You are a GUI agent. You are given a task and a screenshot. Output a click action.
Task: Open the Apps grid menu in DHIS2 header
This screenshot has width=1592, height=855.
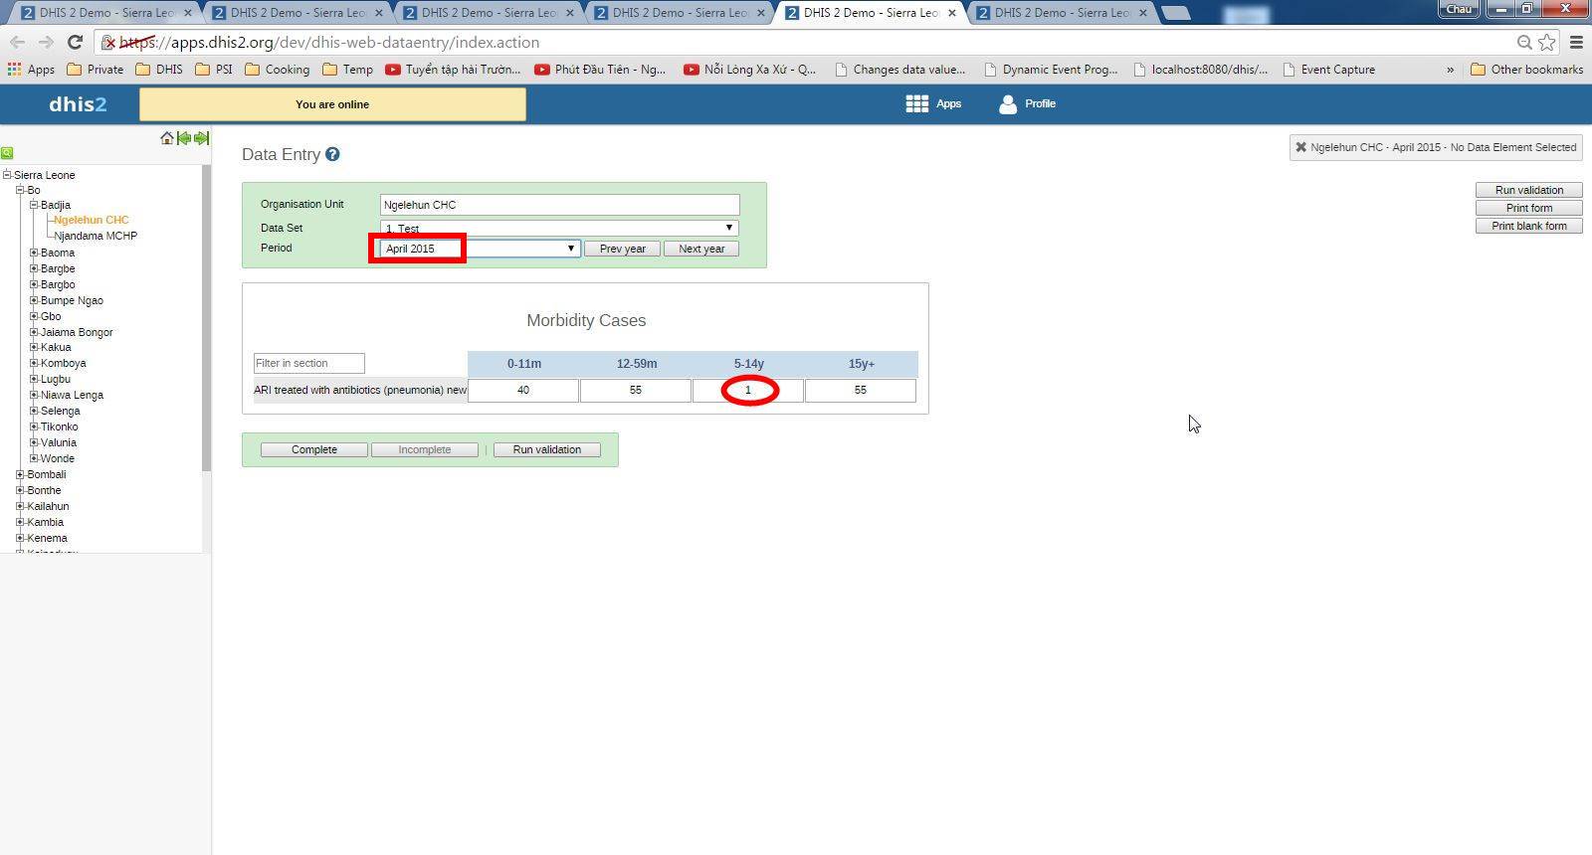click(x=933, y=103)
